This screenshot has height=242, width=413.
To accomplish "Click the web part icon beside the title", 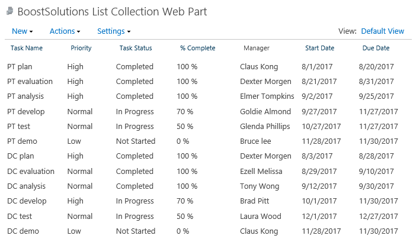I will point(9,11).
